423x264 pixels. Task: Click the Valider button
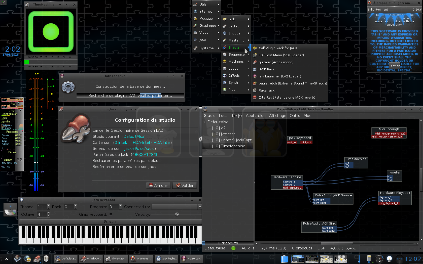click(185, 186)
